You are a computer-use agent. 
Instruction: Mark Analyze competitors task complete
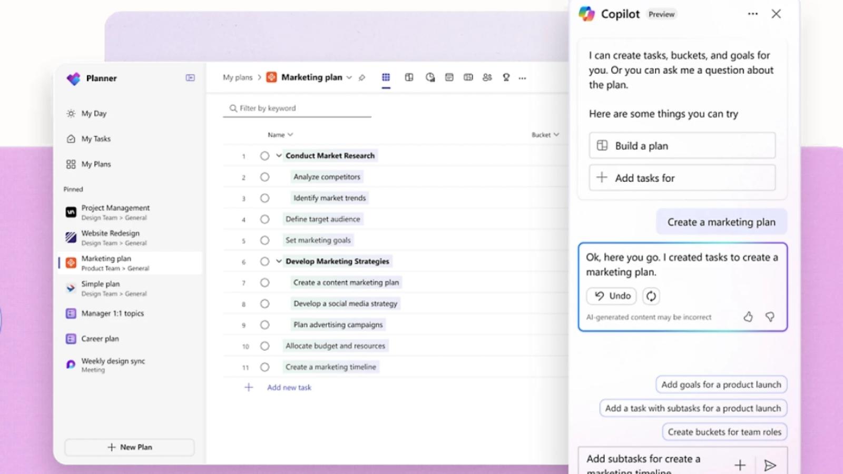[x=264, y=177]
